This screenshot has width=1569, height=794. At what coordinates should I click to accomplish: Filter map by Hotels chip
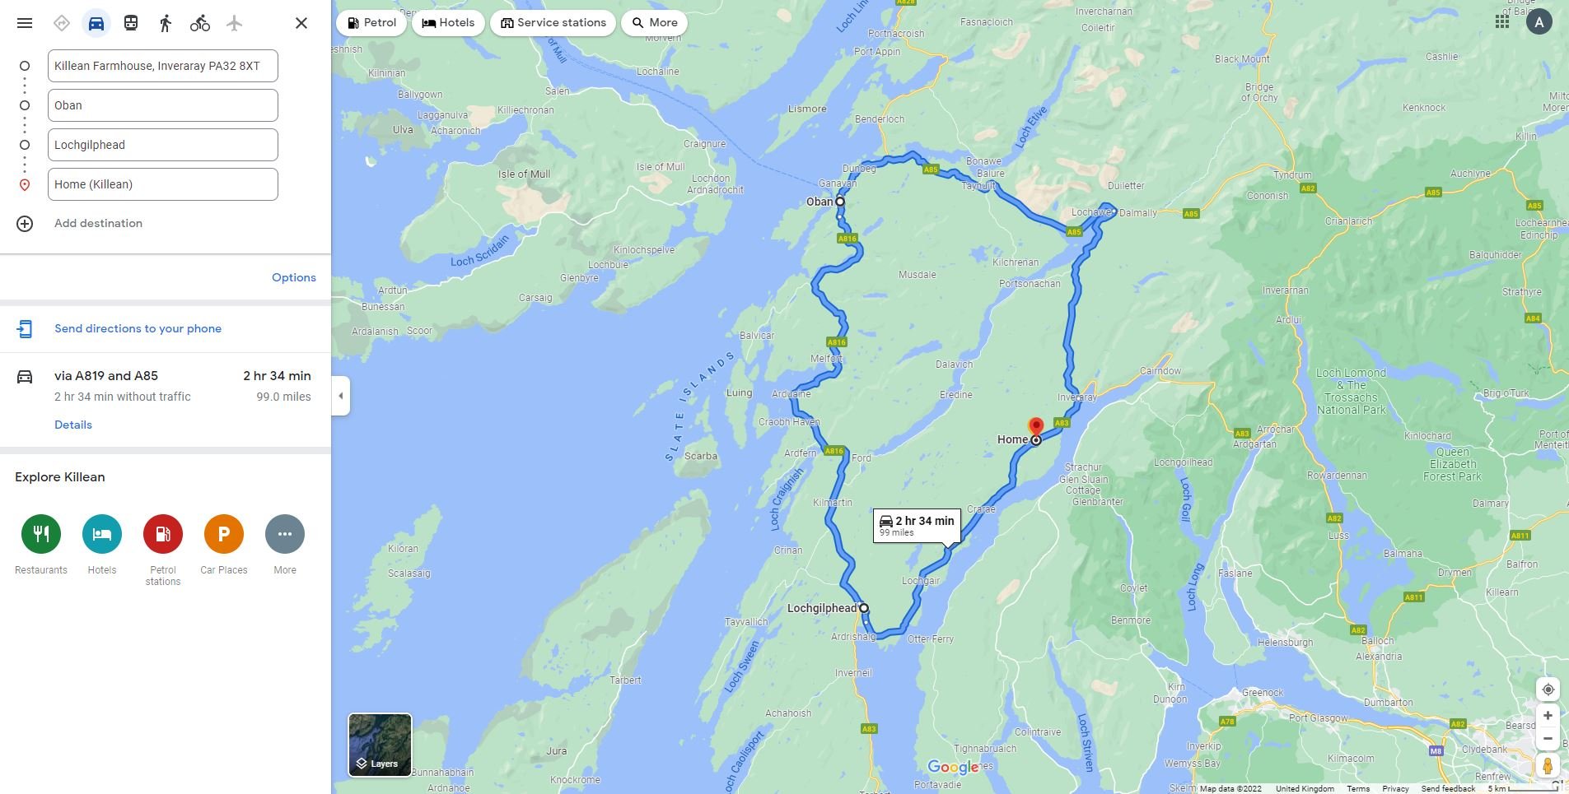(449, 23)
